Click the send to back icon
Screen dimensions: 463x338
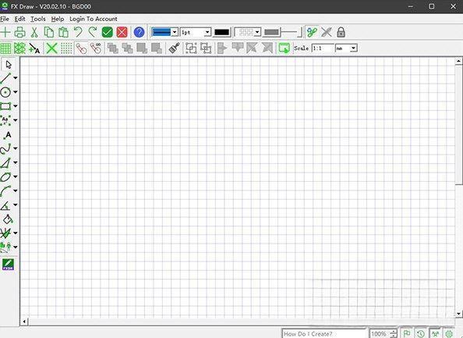coord(156,48)
